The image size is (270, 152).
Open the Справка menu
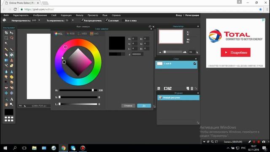point(116,15)
